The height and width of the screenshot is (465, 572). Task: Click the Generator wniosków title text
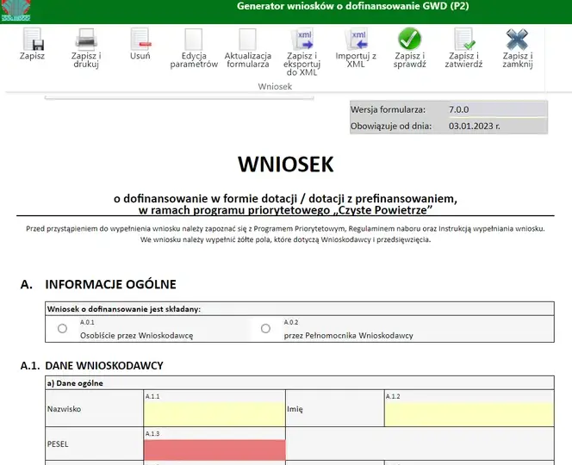pos(352,6)
